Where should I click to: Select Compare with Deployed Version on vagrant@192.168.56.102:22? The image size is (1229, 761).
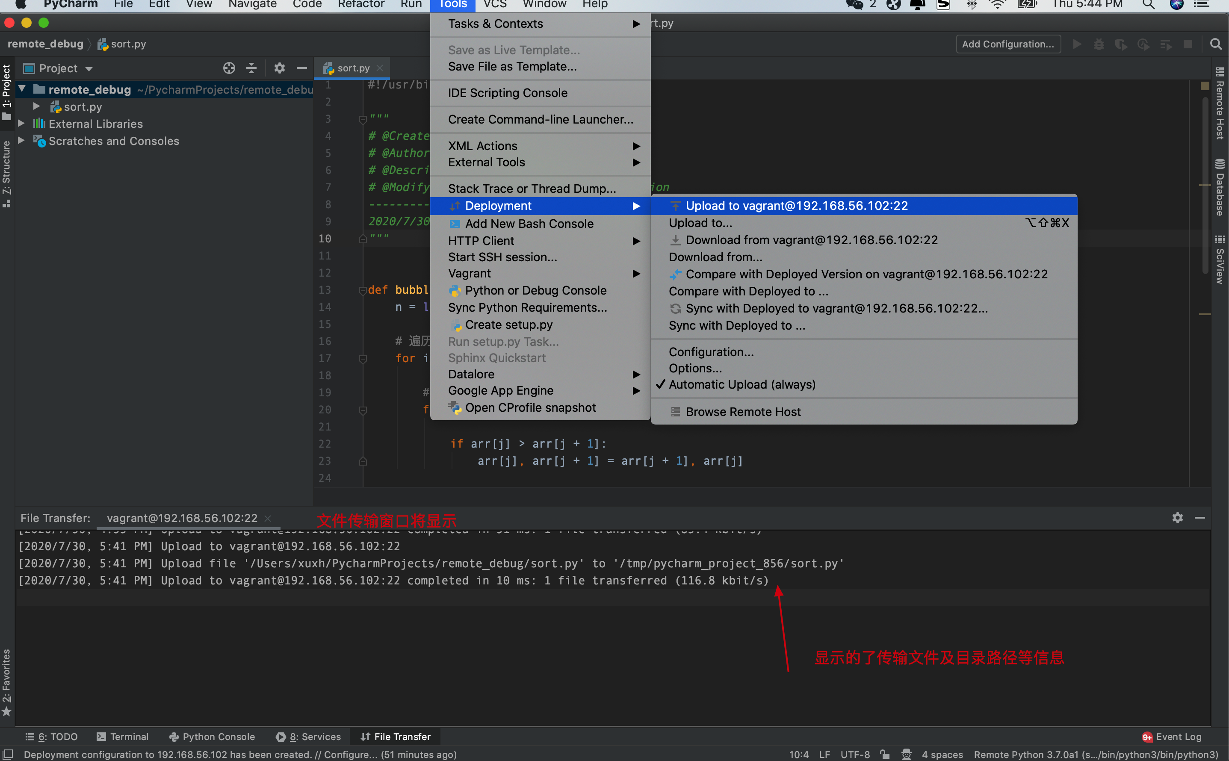(864, 274)
